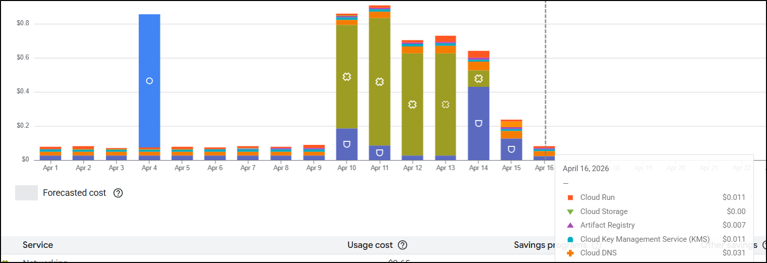
Task: Sort by the Service column header
Action: 38,245
